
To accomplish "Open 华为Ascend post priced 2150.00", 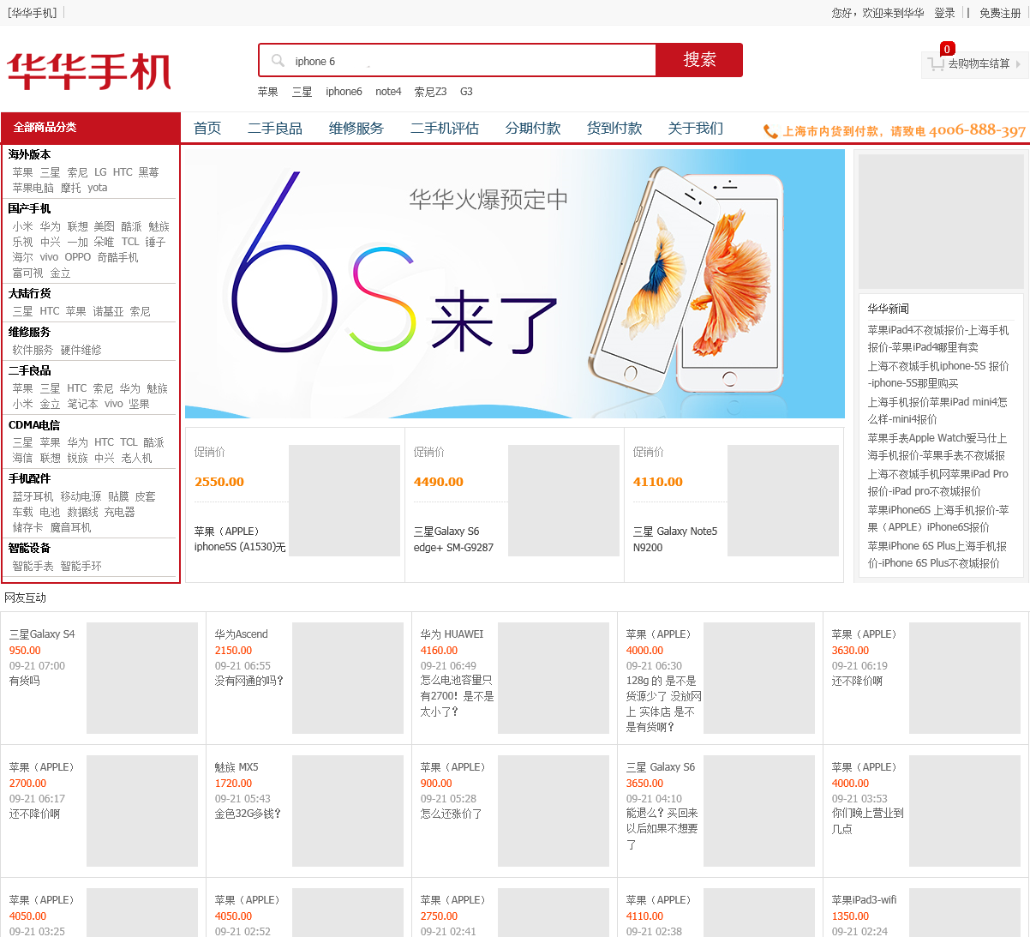I will coord(241,634).
